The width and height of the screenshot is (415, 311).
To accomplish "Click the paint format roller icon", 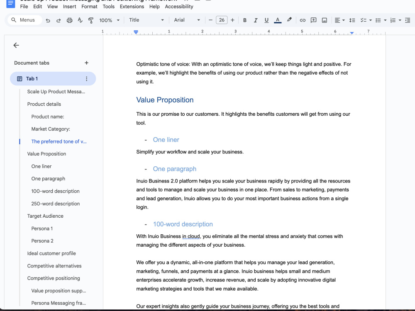I will (91, 20).
